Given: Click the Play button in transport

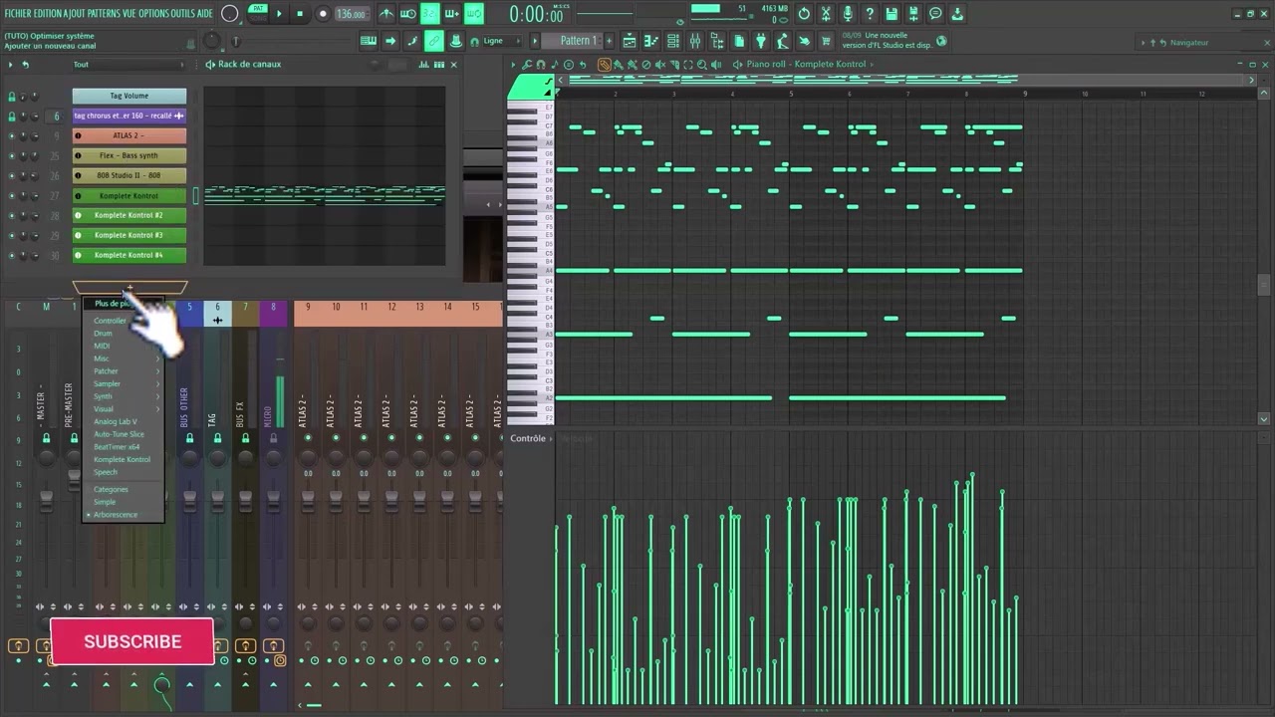Looking at the screenshot, I should [278, 14].
